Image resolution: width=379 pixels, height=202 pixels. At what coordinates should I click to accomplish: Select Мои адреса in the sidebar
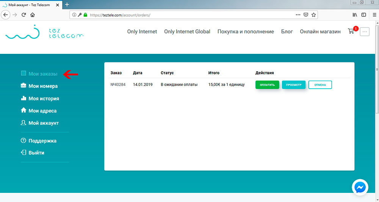tap(42, 111)
